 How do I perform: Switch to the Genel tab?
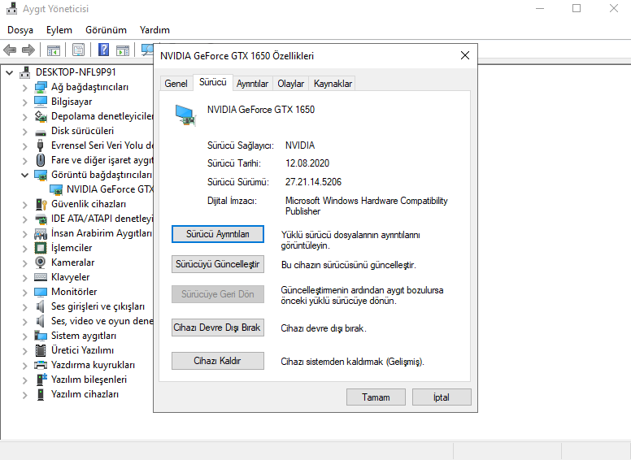(x=176, y=84)
